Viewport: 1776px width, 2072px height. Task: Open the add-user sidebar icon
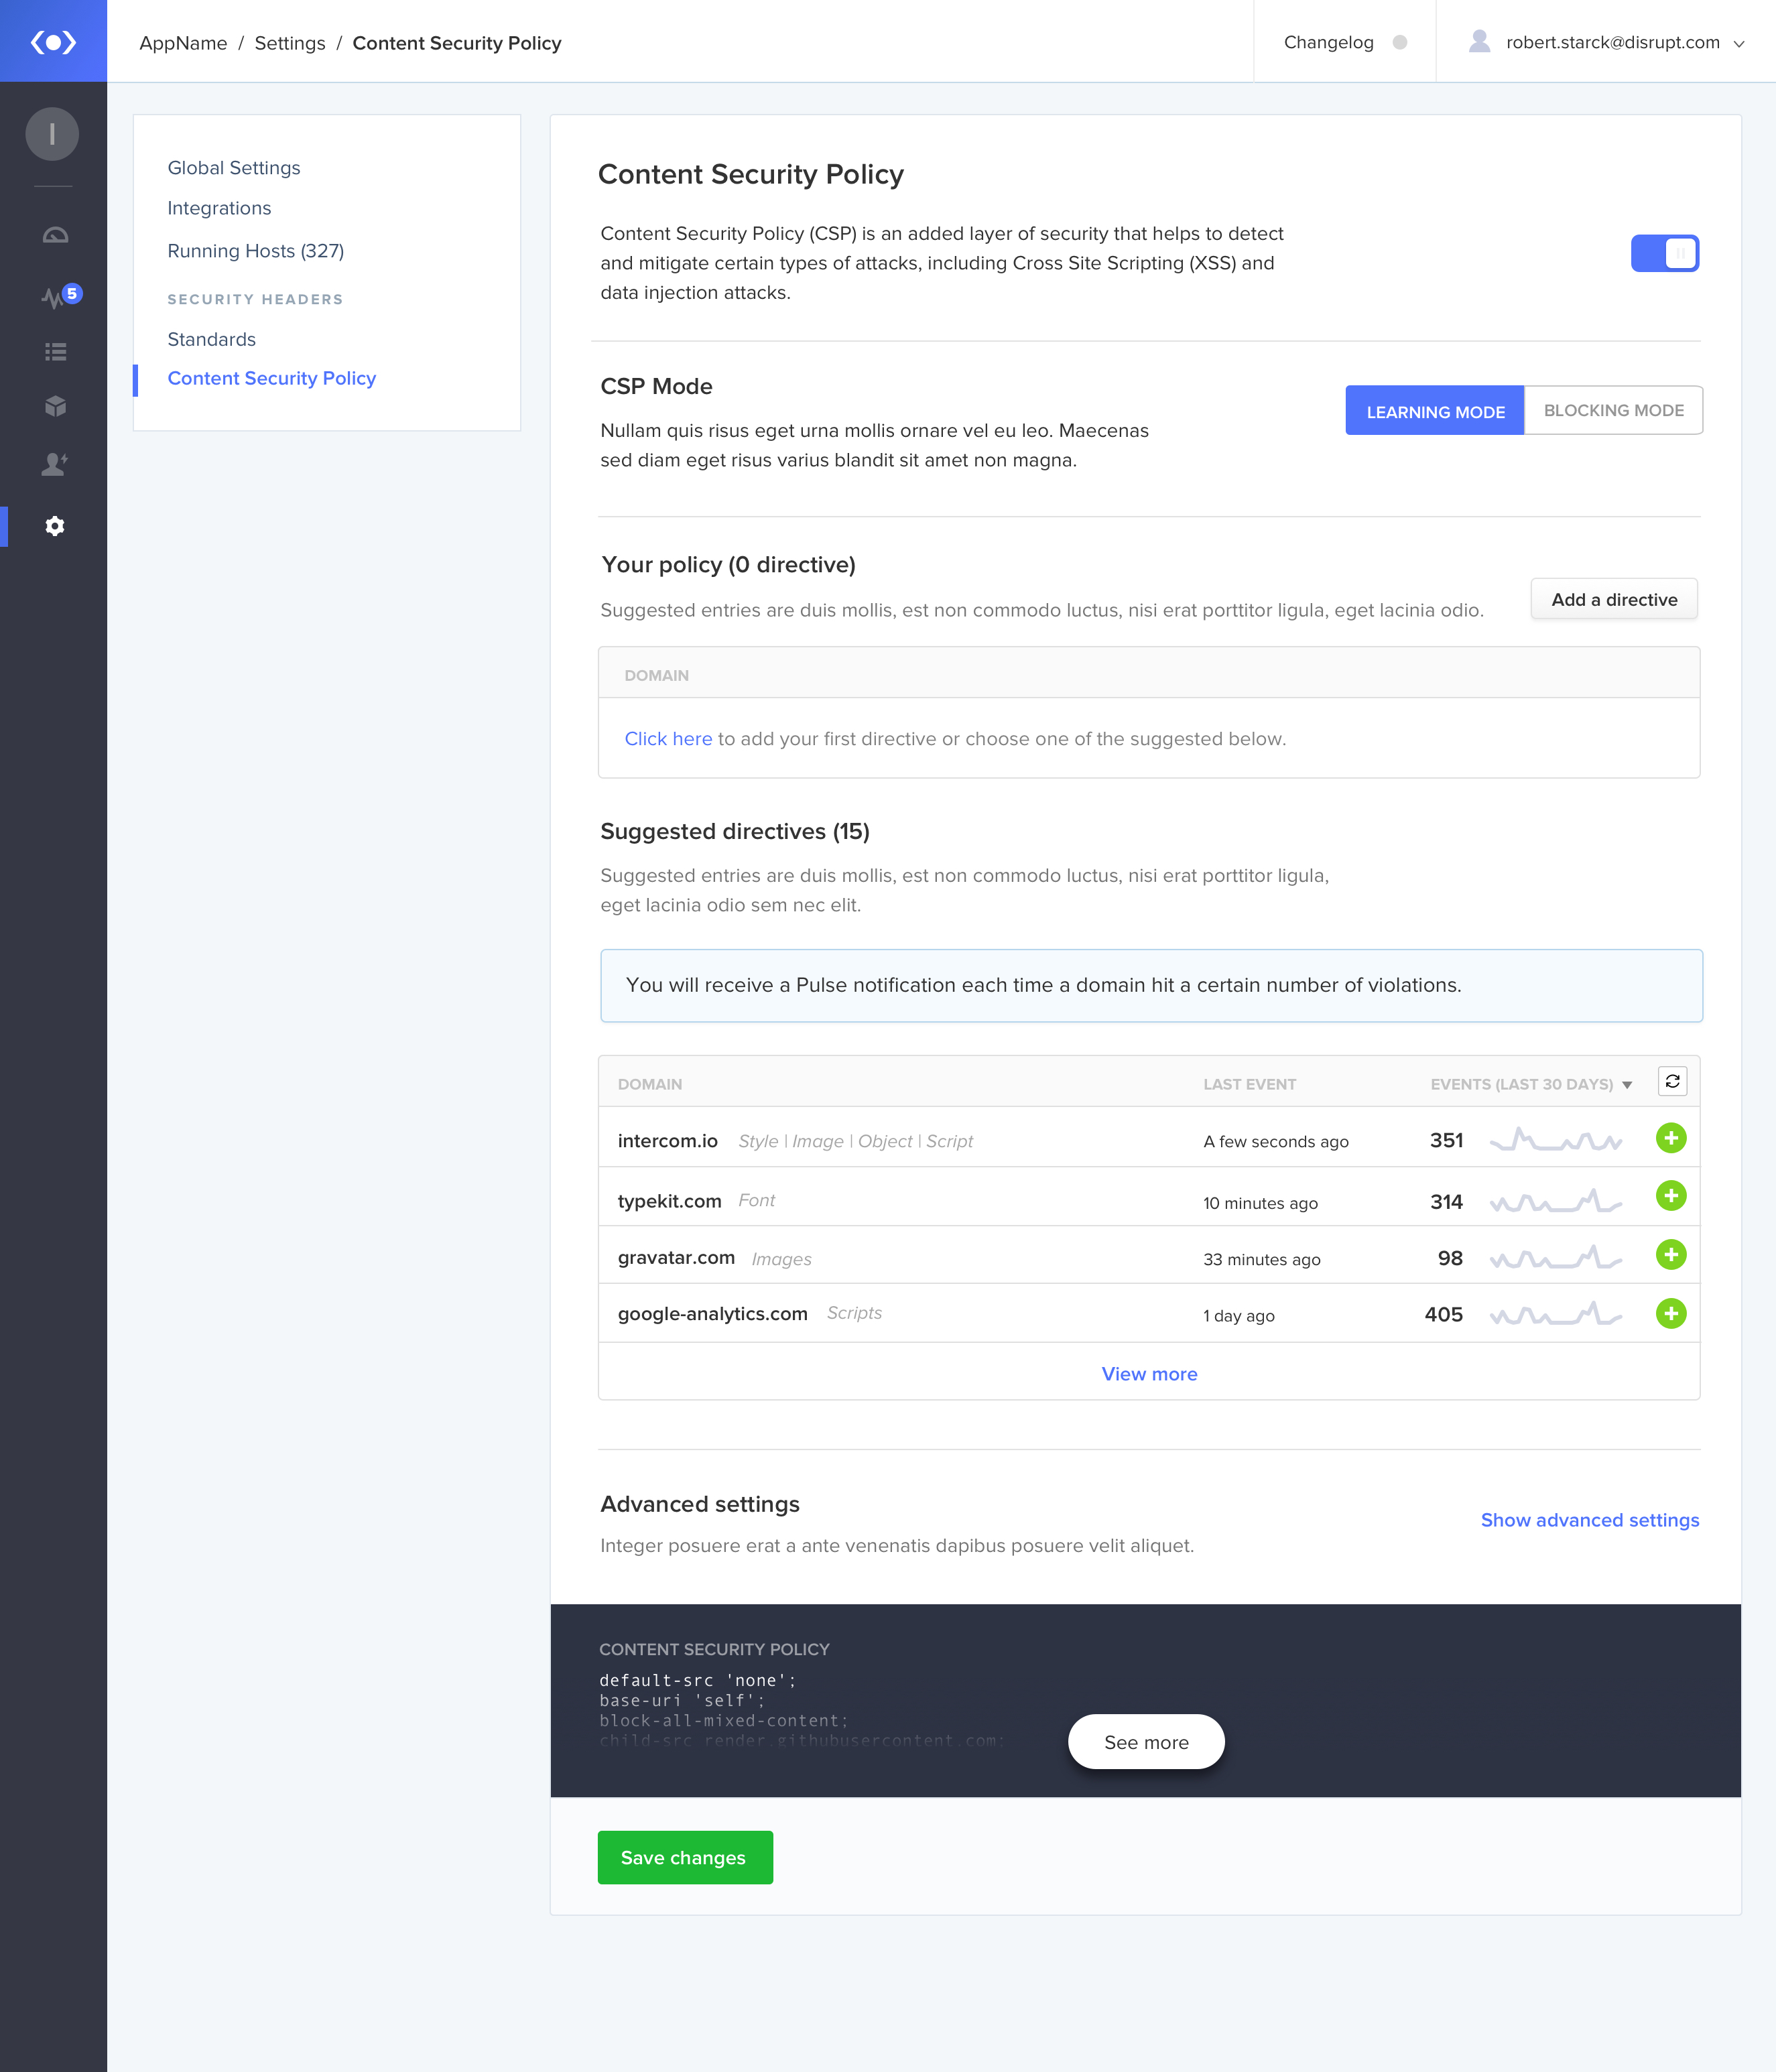click(55, 464)
